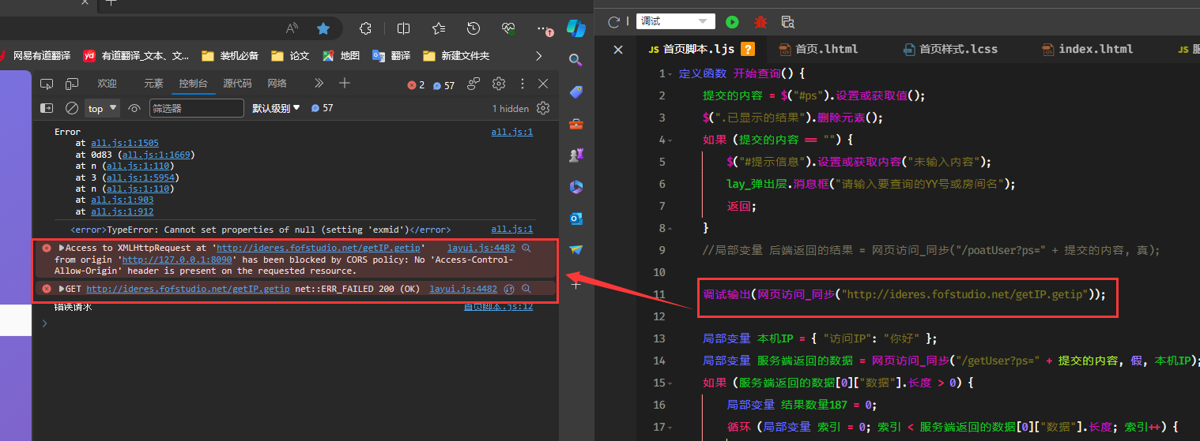Clear the console with the ban icon
Viewport: 1200px width, 441px height.
(72, 108)
